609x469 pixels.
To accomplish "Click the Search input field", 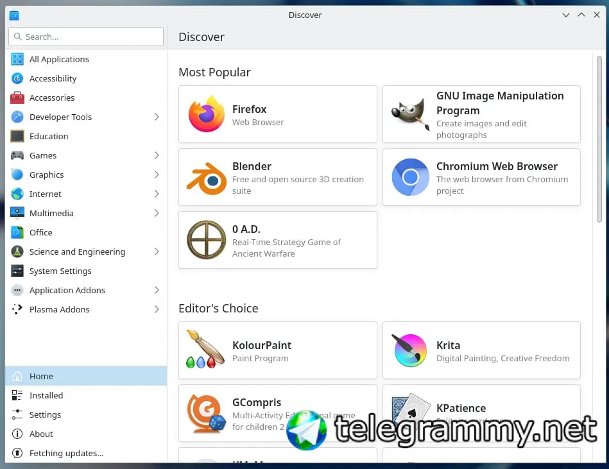I will pyautogui.click(x=86, y=37).
